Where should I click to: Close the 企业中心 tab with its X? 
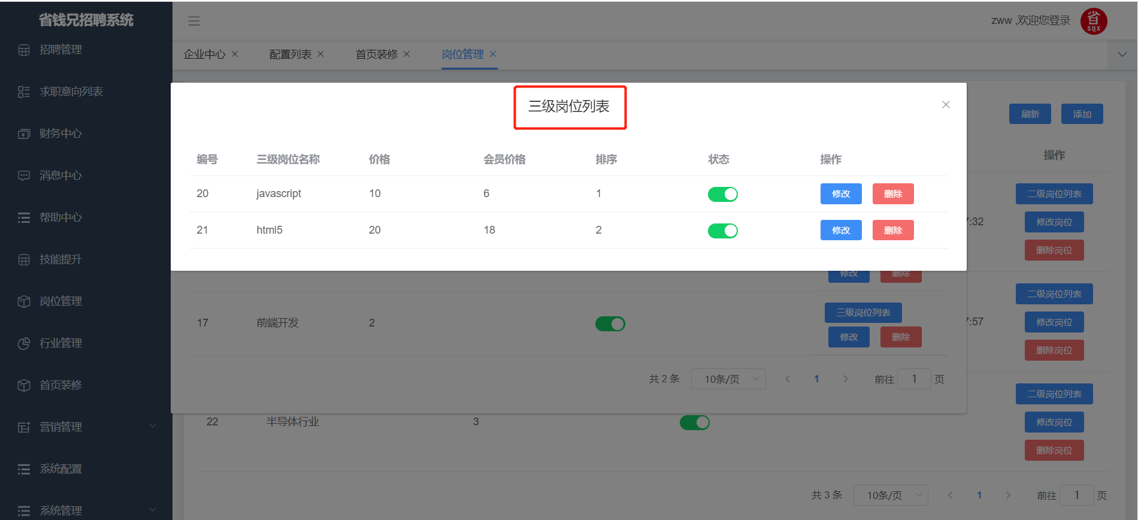(235, 54)
